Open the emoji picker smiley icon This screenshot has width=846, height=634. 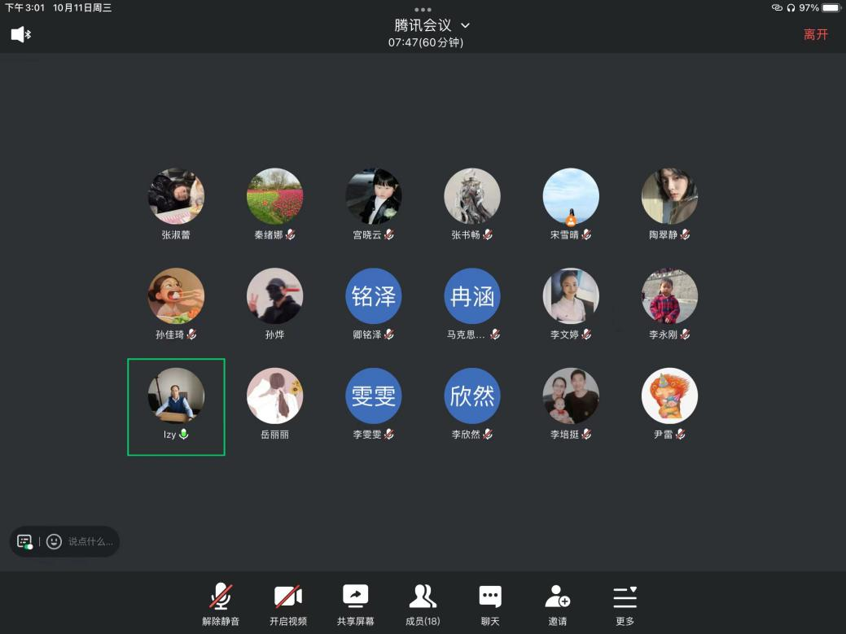54,541
